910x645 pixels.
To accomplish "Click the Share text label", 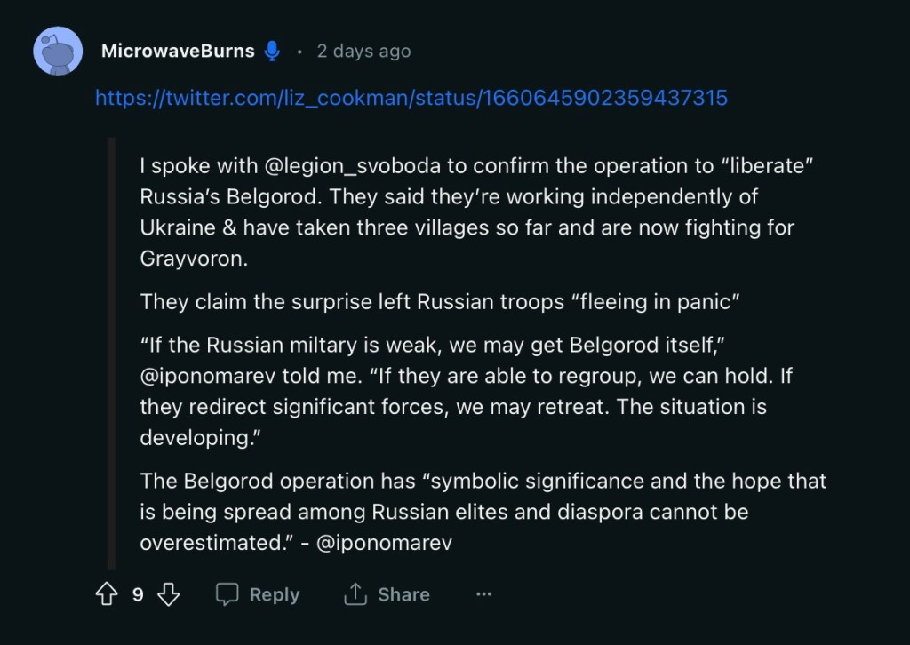I will click(x=403, y=594).
